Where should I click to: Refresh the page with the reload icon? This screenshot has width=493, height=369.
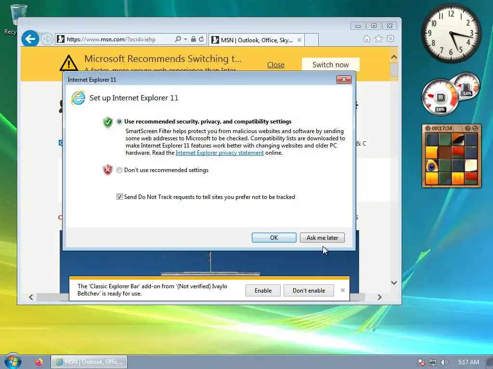(201, 39)
